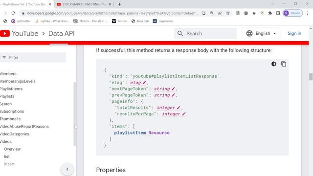
Task: Open Videos Overview page
Action: click(x=12, y=149)
